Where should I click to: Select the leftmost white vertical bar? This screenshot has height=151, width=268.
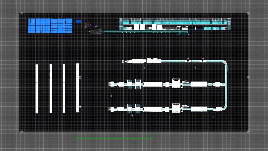coord(37,89)
